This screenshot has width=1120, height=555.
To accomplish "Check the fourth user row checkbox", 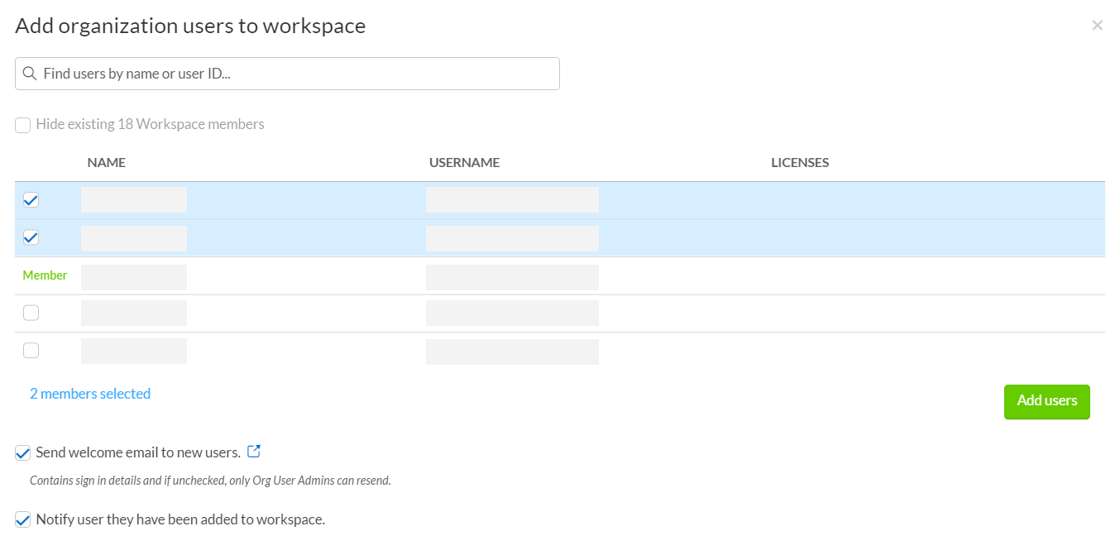I will pyautogui.click(x=31, y=312).
